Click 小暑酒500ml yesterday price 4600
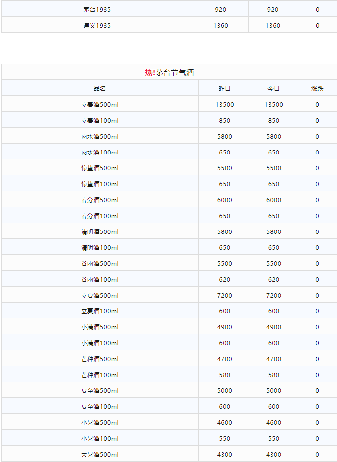The height and width of the screenshot is (462, 337). [x=224, y=423]
